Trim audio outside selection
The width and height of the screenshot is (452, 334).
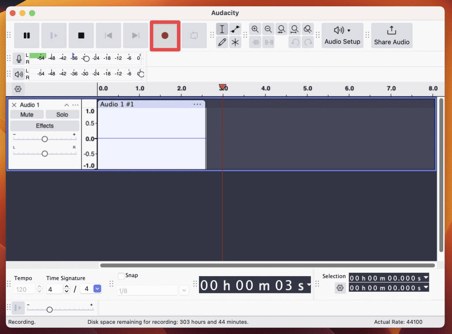tap(256, 42)
